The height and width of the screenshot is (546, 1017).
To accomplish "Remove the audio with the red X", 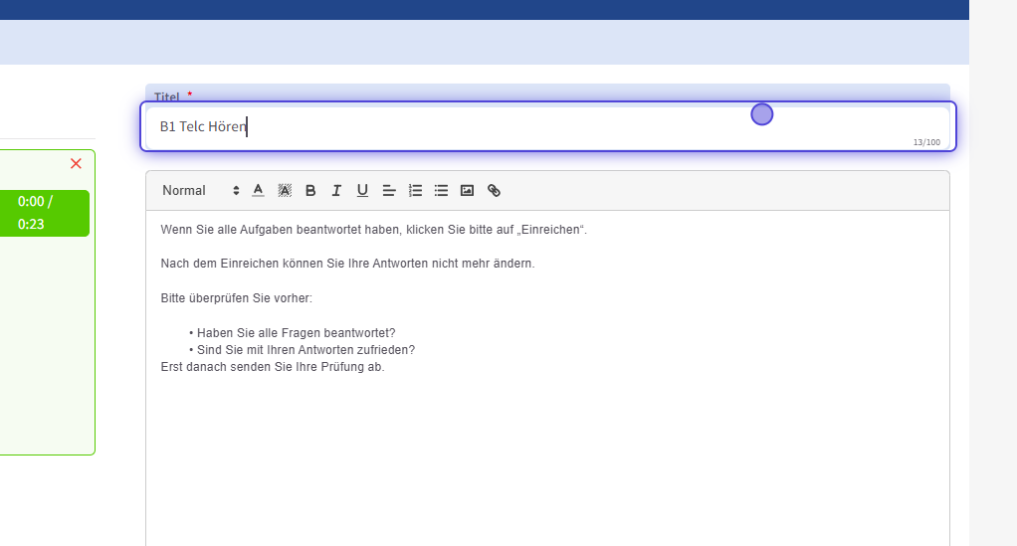I will click(x=76, y=163).
